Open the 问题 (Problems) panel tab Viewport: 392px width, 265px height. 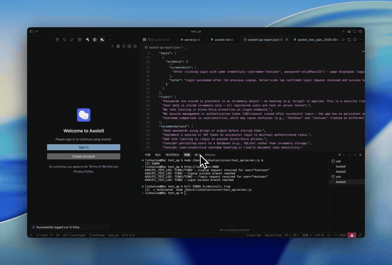(x=148, y=155)
